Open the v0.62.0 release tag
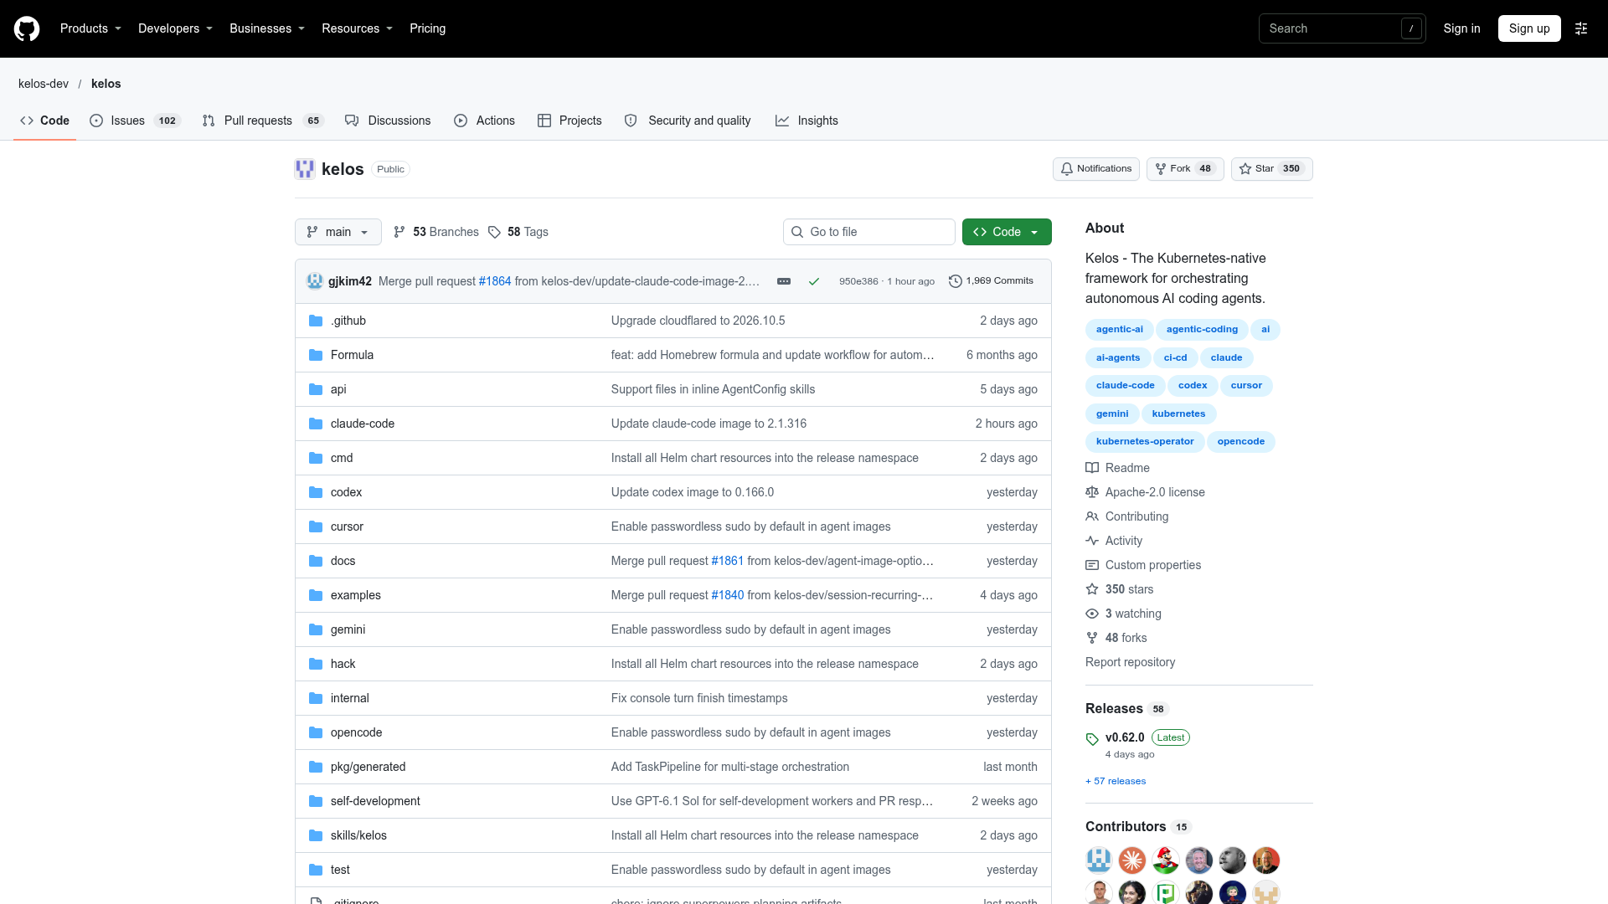 point(1125,737)
